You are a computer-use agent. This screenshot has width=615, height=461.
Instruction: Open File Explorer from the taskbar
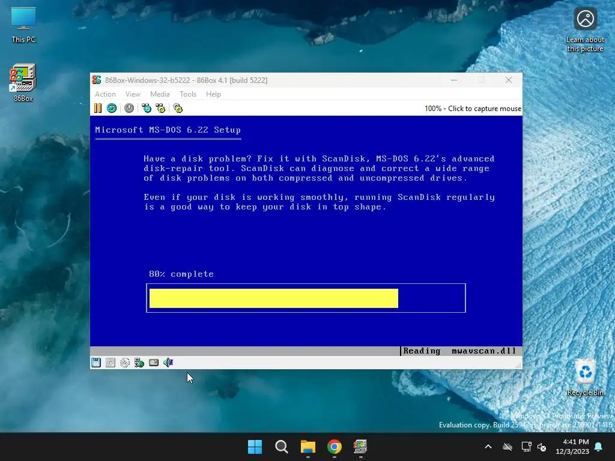(308, 447)
